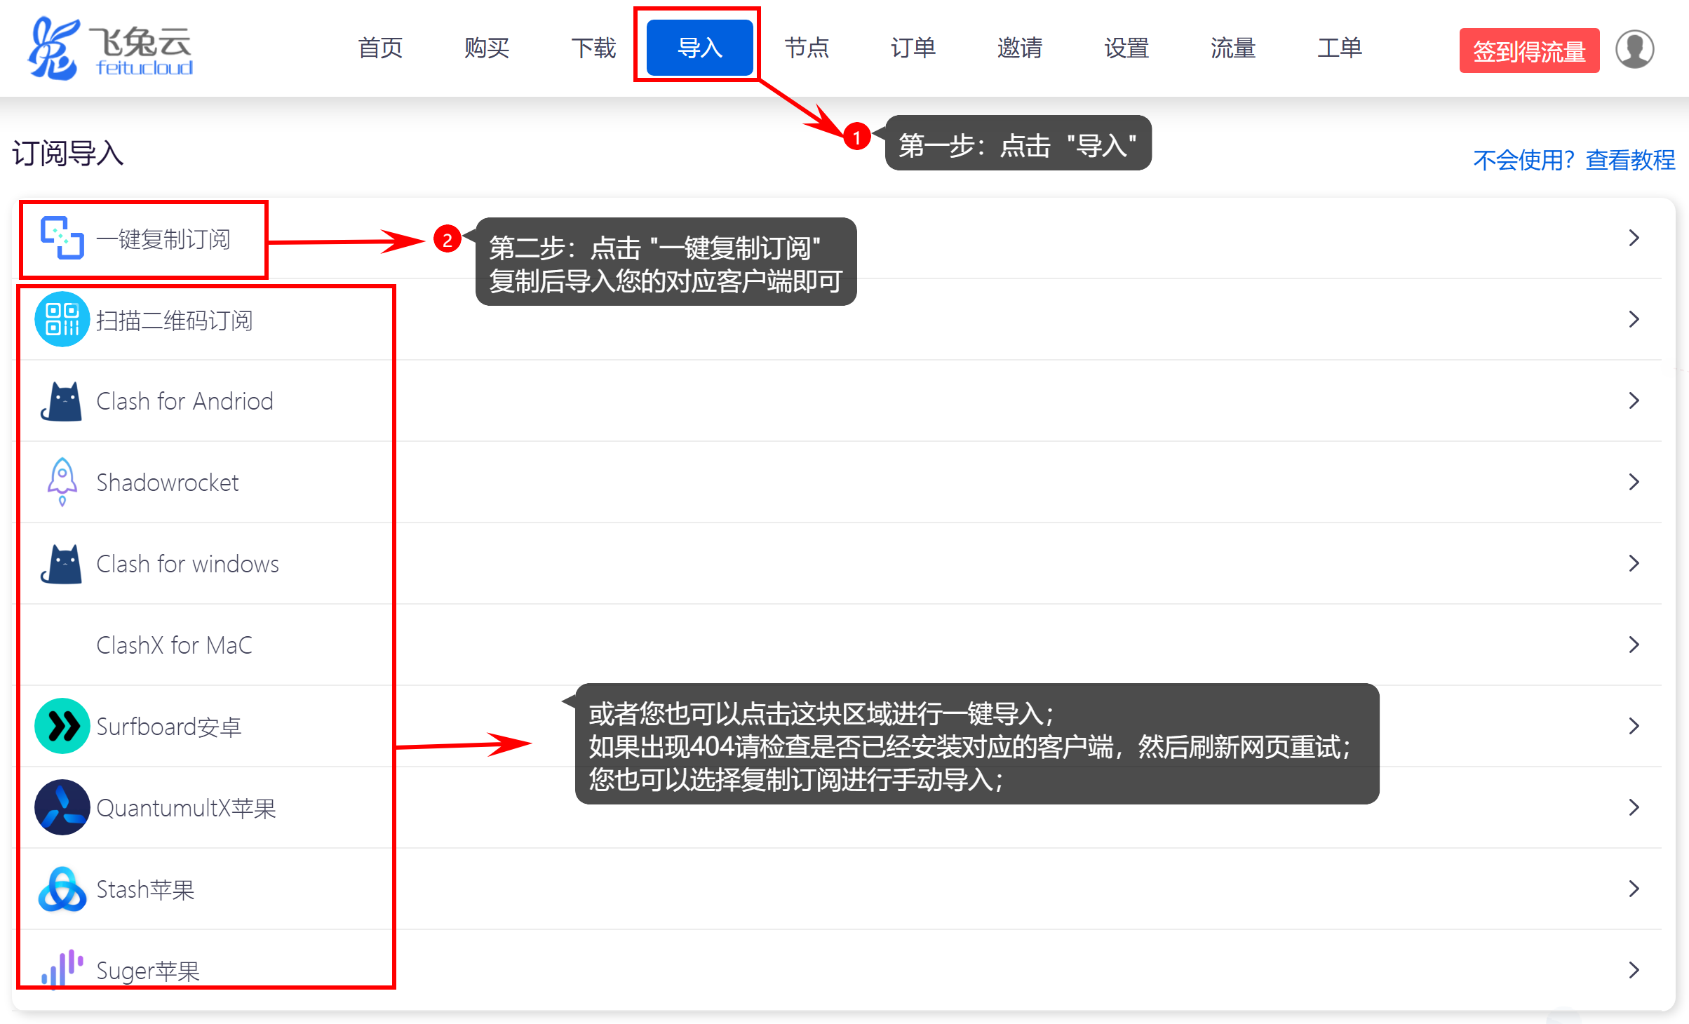The width and height of the screenshot is (1689, 1024).
Task: Click the 订阅导入 page heading
Action: click(x=68, y=153)
